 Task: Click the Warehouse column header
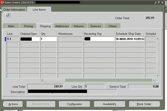coord(70,34)
